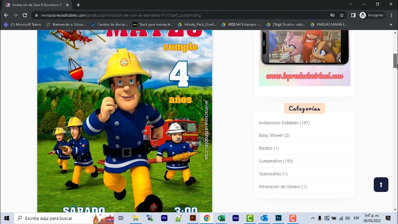Open the notification center icon
398x224 pixels.
pyautogui.click(x=388, y=218)
